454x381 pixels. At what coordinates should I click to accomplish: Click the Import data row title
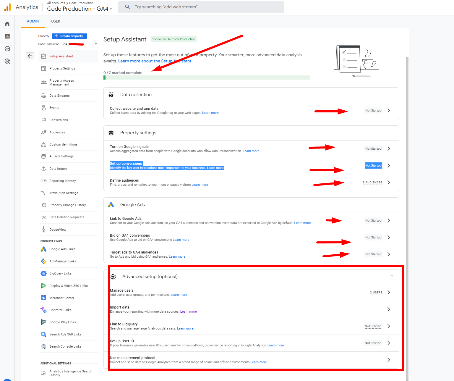120,307
